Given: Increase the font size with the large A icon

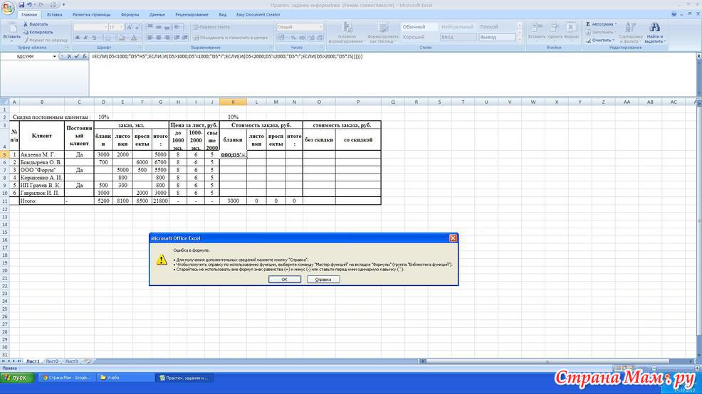Looking at the screenshot, I should 130,27.
